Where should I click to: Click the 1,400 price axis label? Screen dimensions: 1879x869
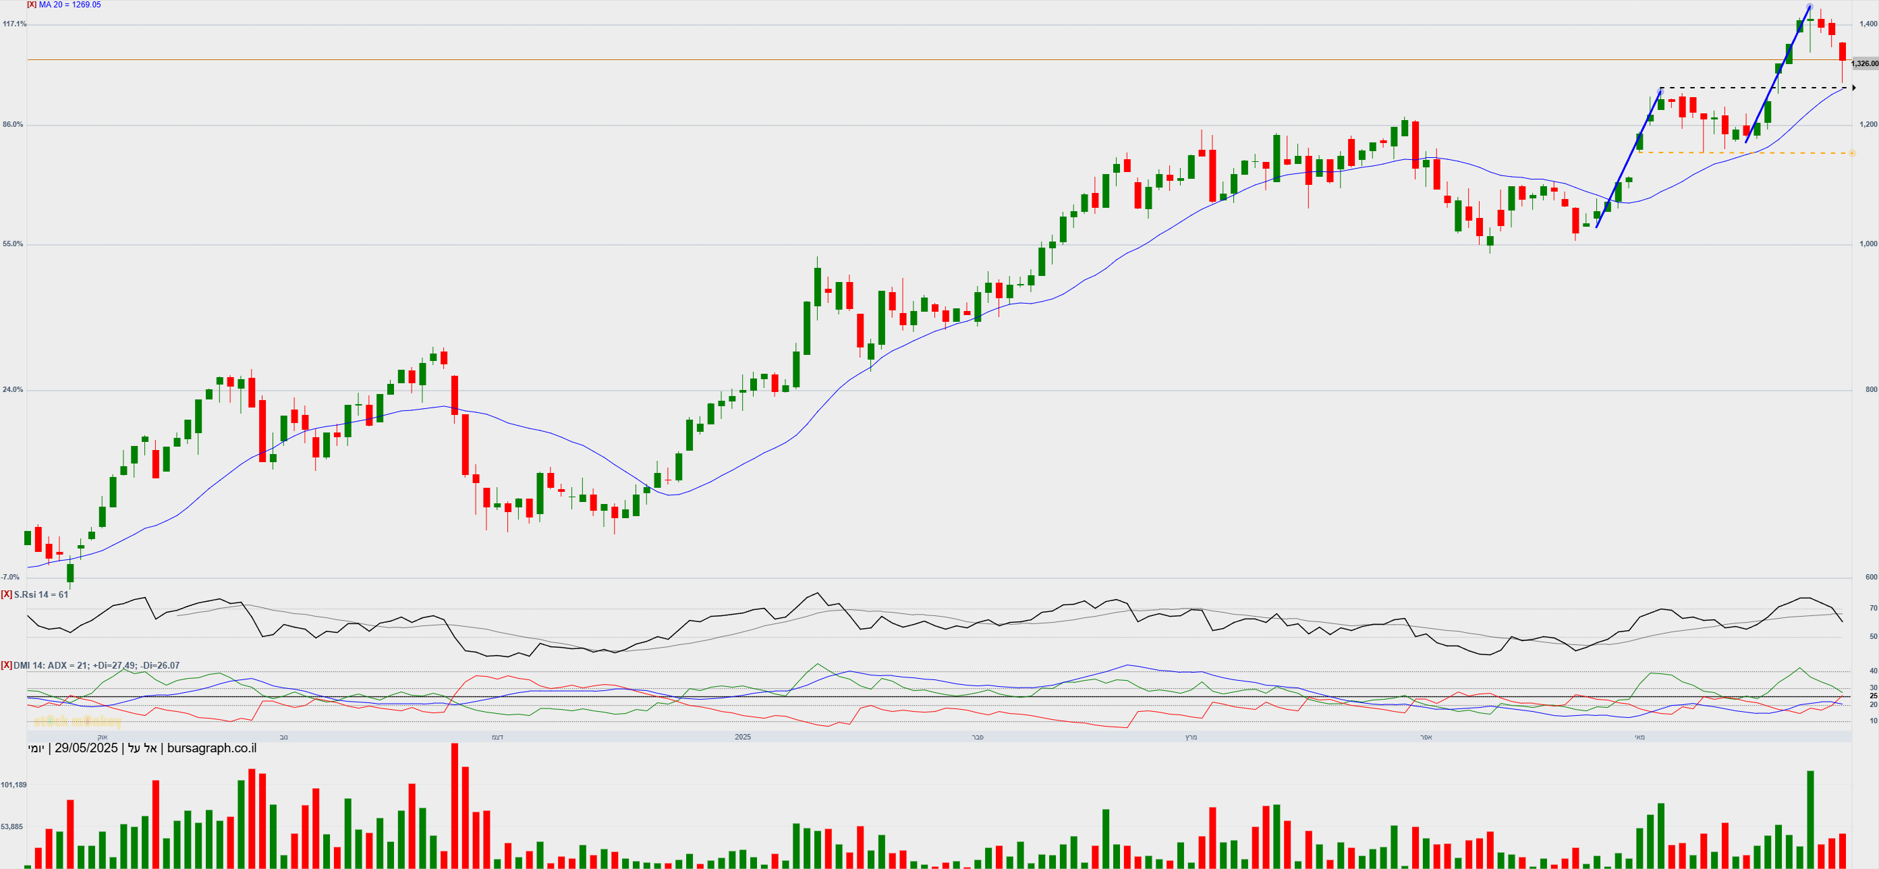(x=1868, y=24)
